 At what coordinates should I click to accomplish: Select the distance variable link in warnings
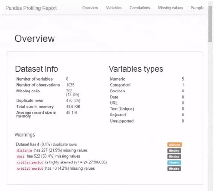click(25, 150)
